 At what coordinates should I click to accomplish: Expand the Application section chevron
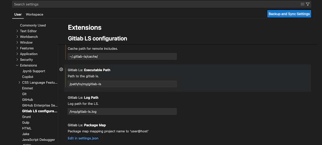[17, 54]
